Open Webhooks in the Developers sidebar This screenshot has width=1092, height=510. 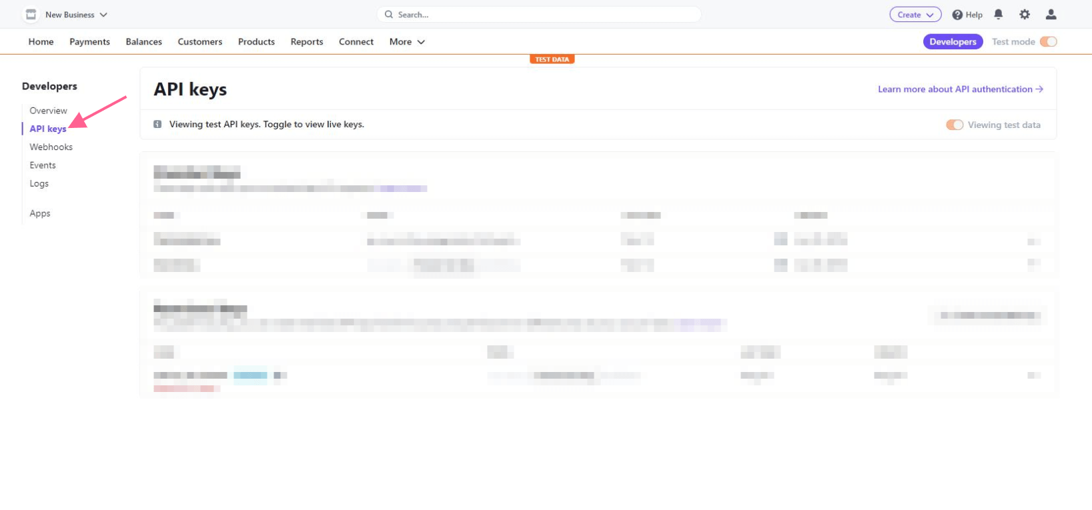tap(51, 147)
